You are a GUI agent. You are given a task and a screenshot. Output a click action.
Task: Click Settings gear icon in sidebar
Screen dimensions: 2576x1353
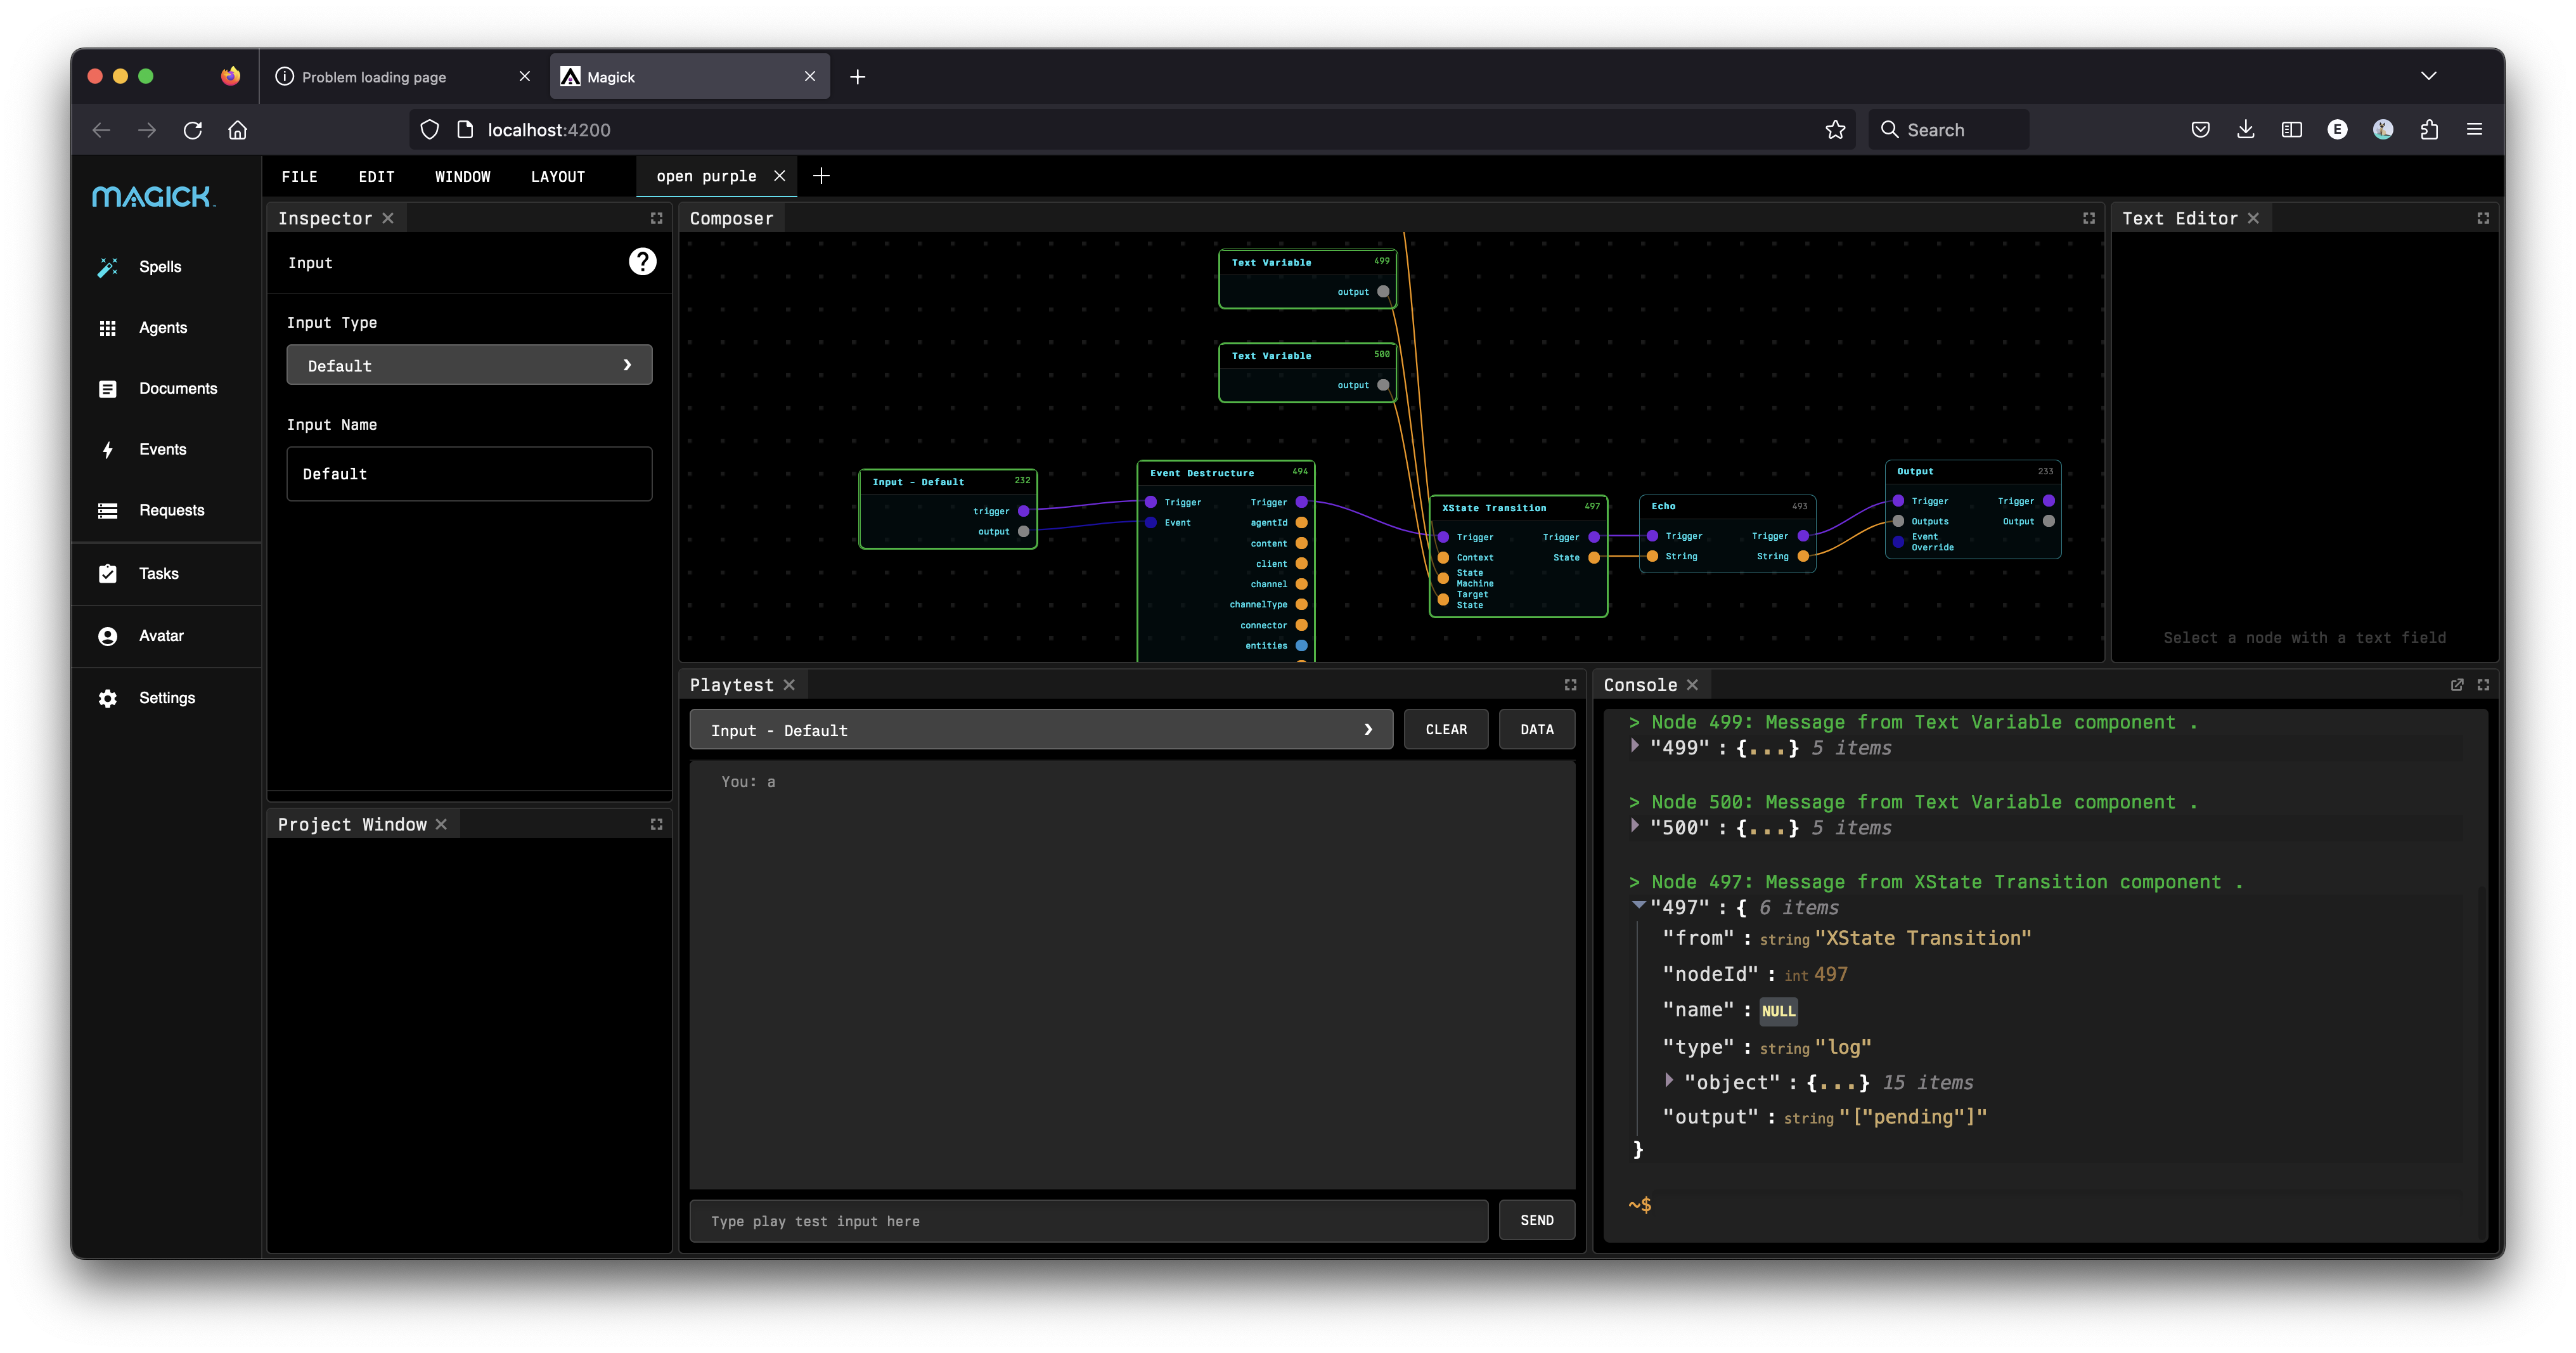point(108,698)
